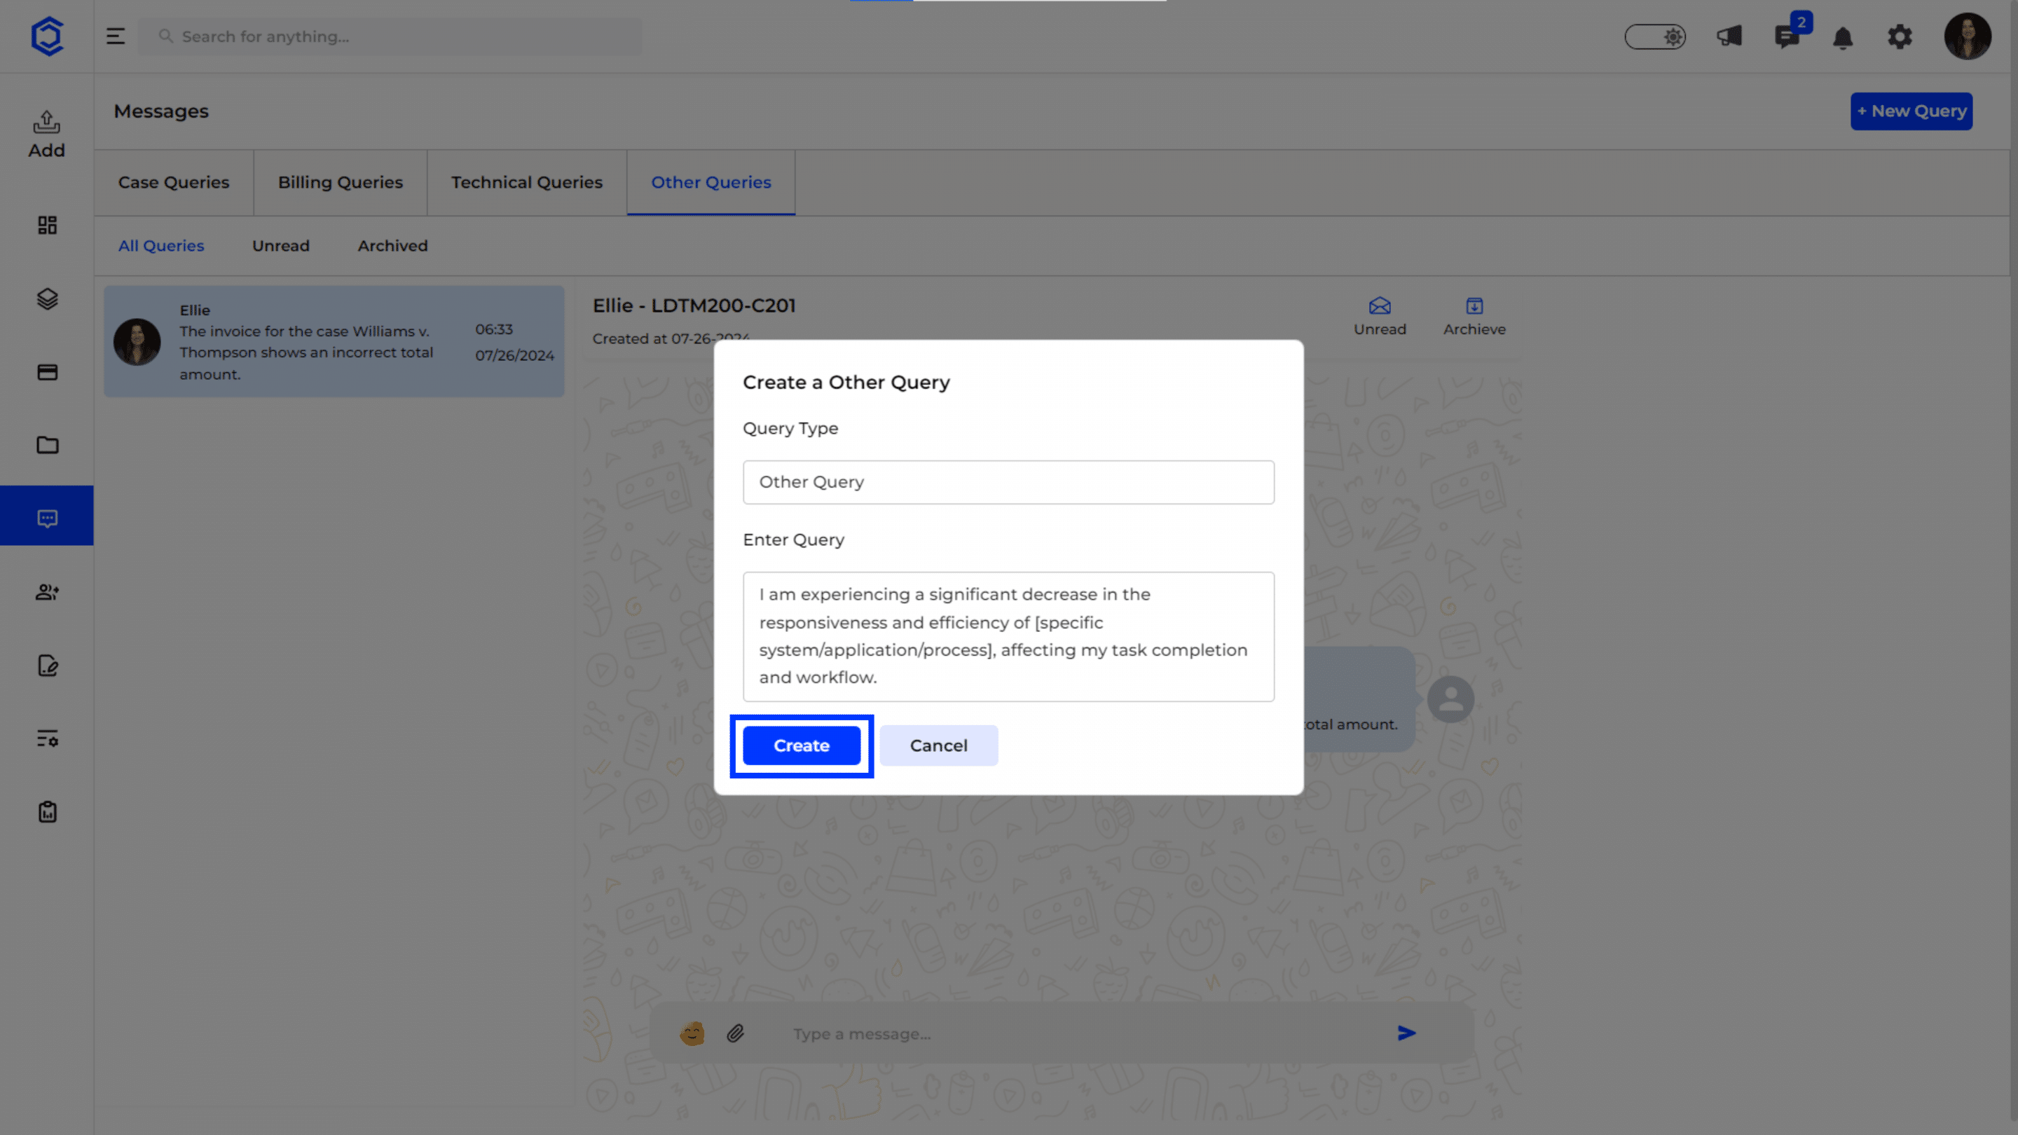Open user profile avatar
Image resolution: width=2018 pixels, height=1135 pixels.
point(1967,36)
